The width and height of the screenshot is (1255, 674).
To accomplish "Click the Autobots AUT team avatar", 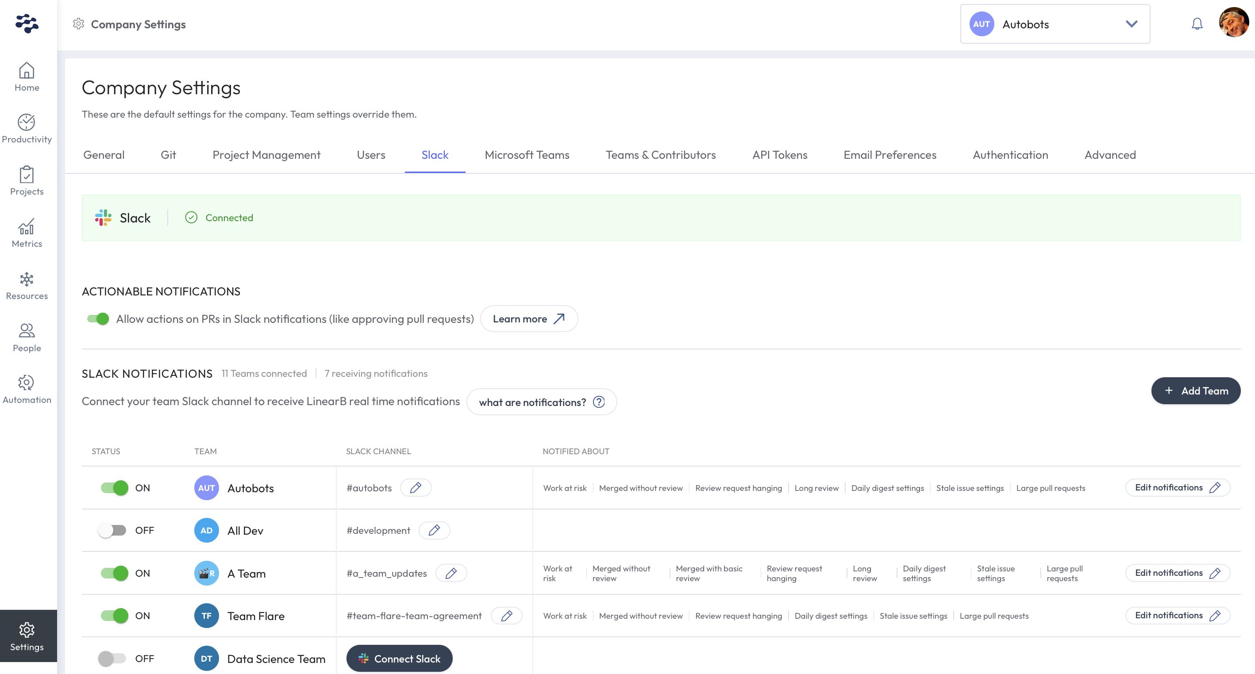I will click(x=207, y=488).
